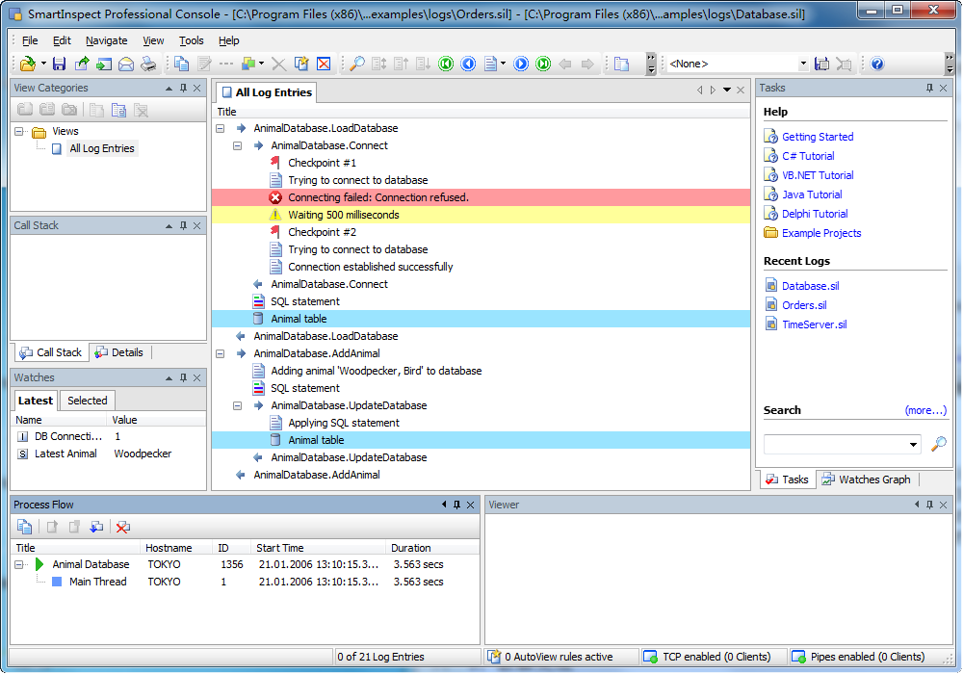
Task: Switch to the Call Stack tab
Action: pos(51,353)
